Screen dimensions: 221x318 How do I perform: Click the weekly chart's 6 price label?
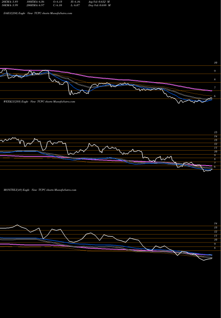215,167
